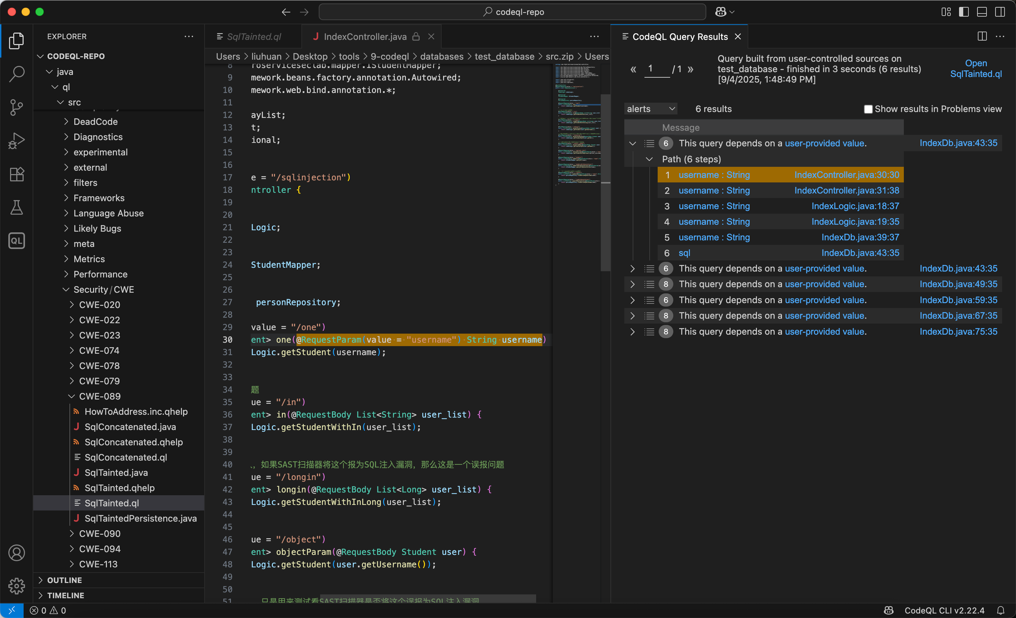Click the notifications bell in status bar
This screenshot has width=1016, height=618.
coord(1000,610)
